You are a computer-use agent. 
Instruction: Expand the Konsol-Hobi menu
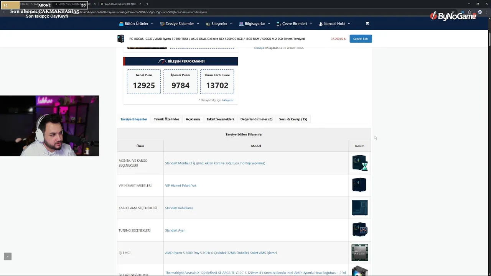334,23
